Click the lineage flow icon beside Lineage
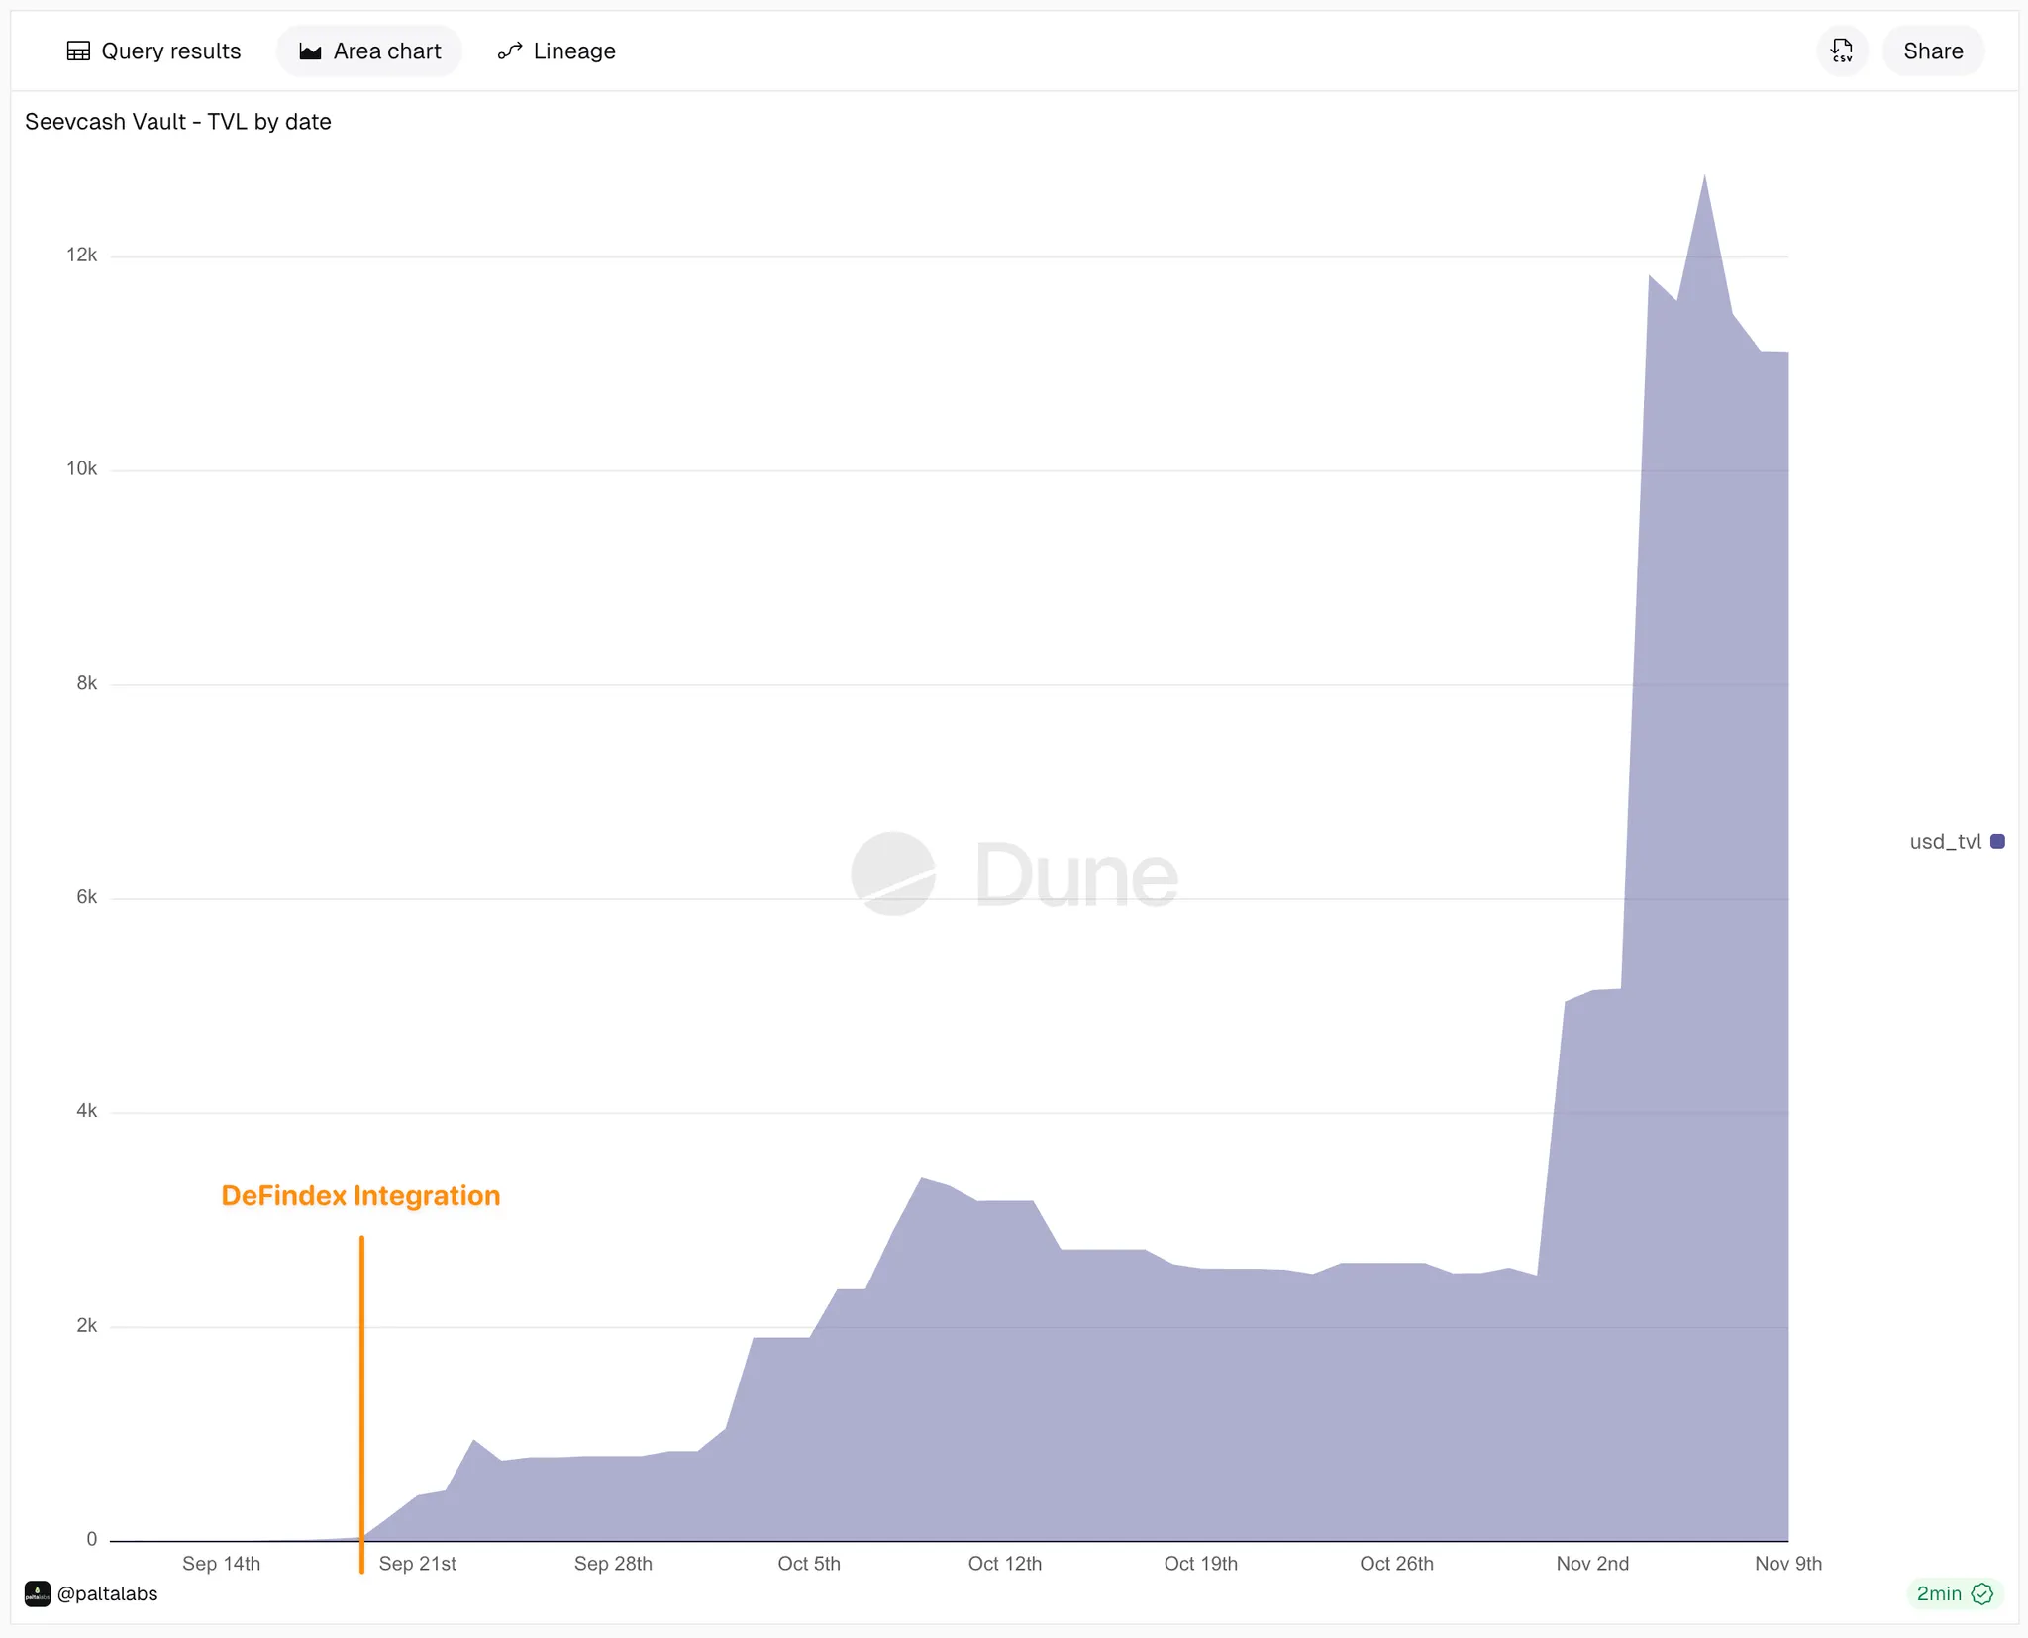2028x1638 pixels. [x=508, y=50]
